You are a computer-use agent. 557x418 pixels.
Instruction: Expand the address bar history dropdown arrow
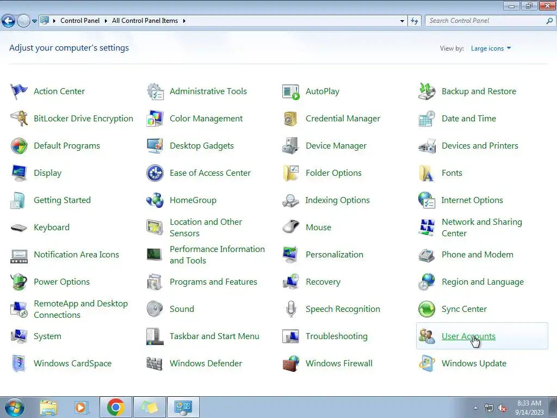(402, 21)
